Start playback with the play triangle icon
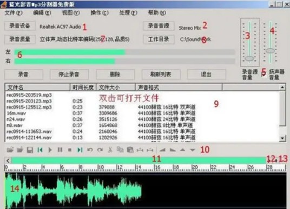The image size is (290, 209). click(50, 150)
